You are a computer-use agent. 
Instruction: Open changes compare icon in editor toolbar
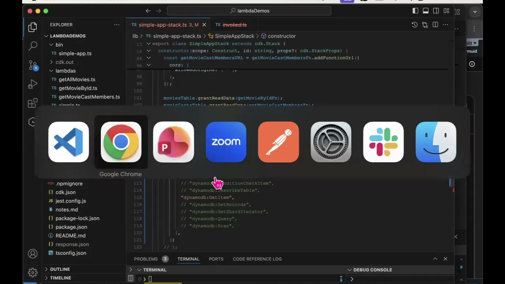coord(425,25)
